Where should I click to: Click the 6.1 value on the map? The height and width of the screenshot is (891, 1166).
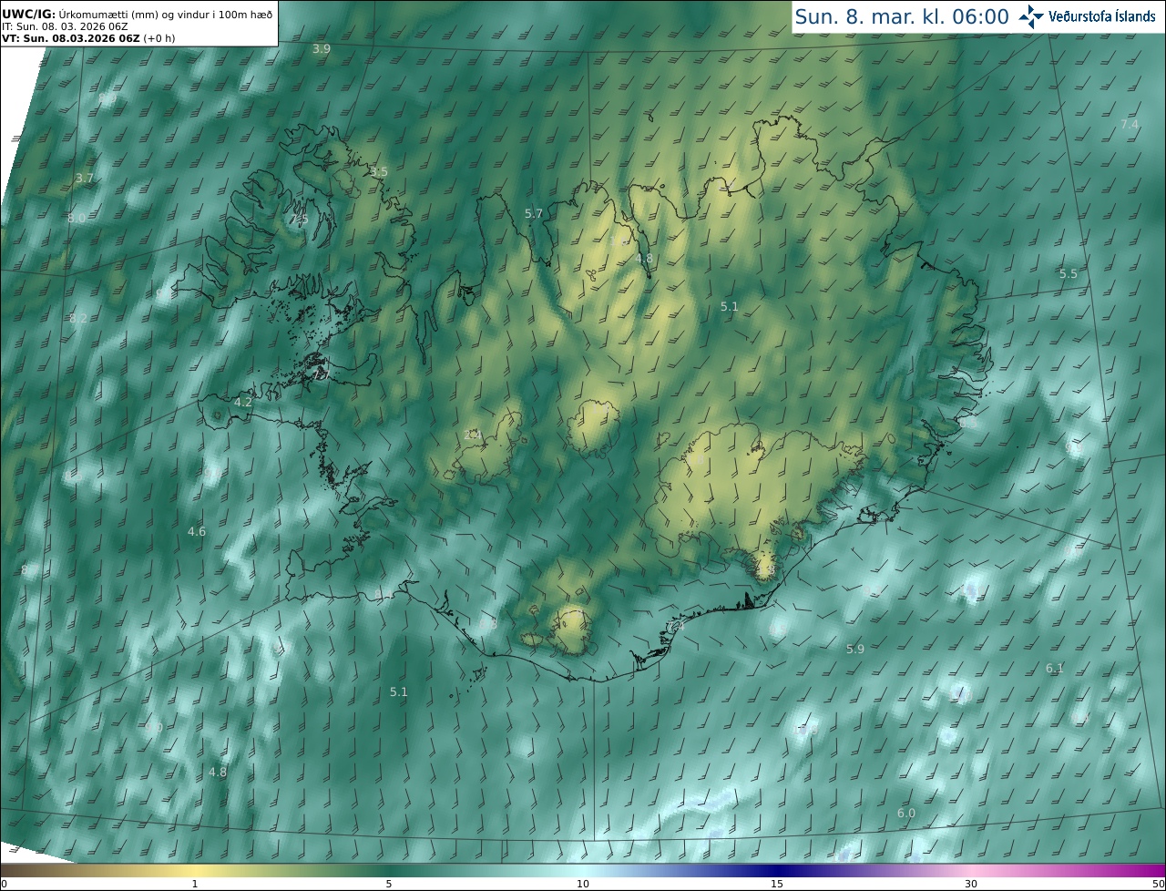(1055, 668)
